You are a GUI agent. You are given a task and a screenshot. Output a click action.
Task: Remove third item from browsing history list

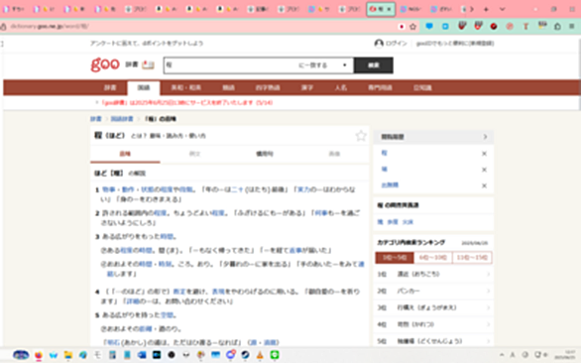[x=484, y=185]
